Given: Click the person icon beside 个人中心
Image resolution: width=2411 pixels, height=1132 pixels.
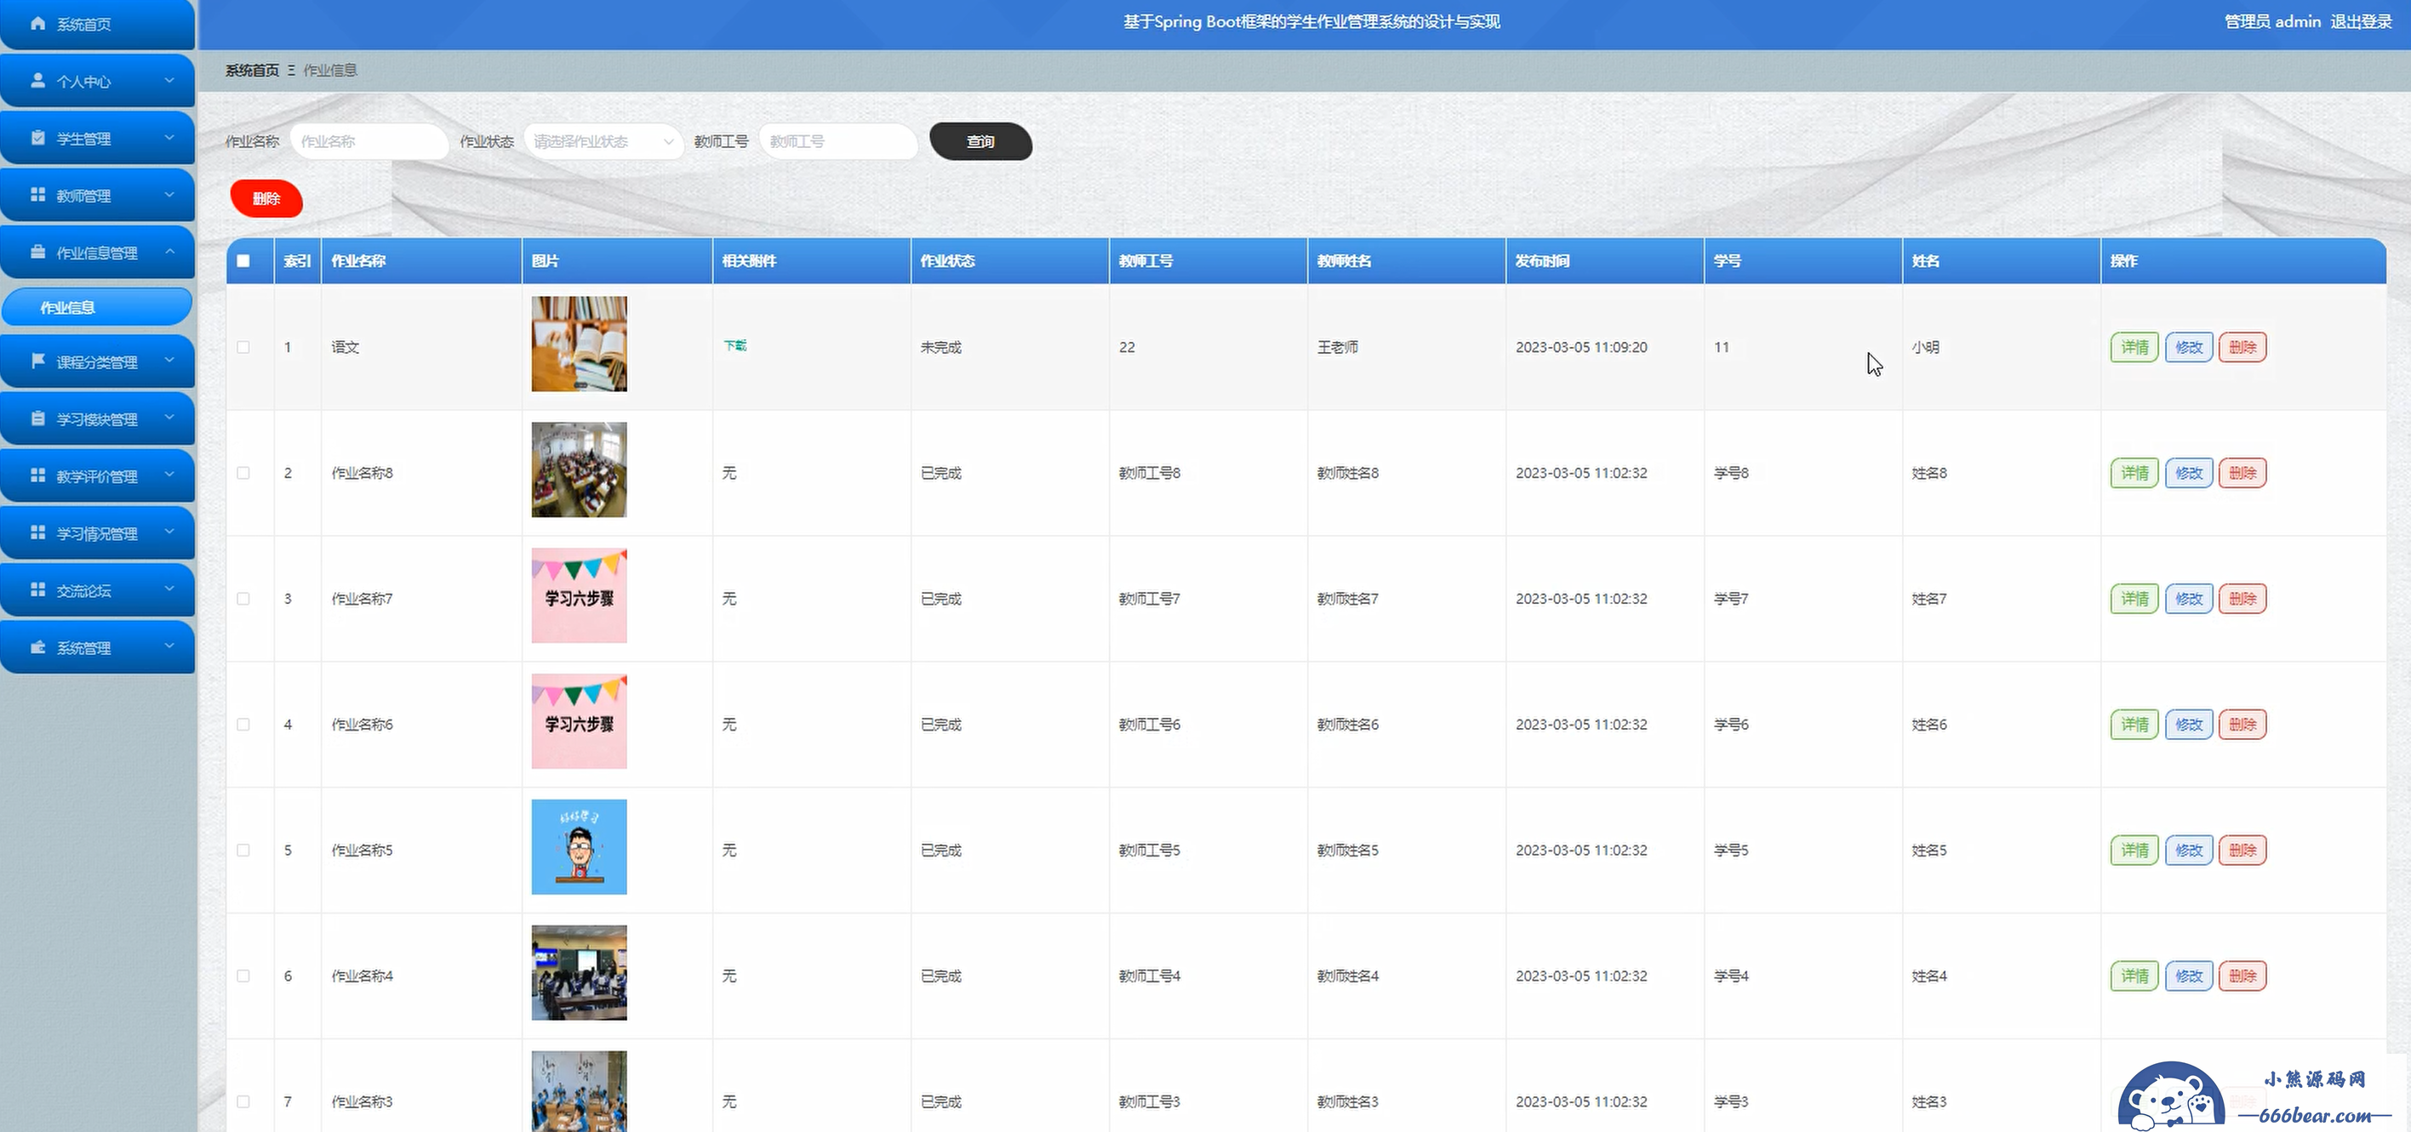Looking at the screenshot, I should (37, 81).
